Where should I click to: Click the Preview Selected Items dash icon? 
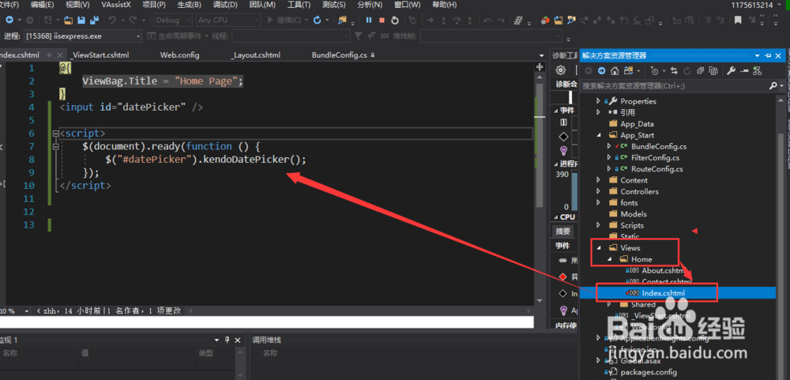click(744, 71)
